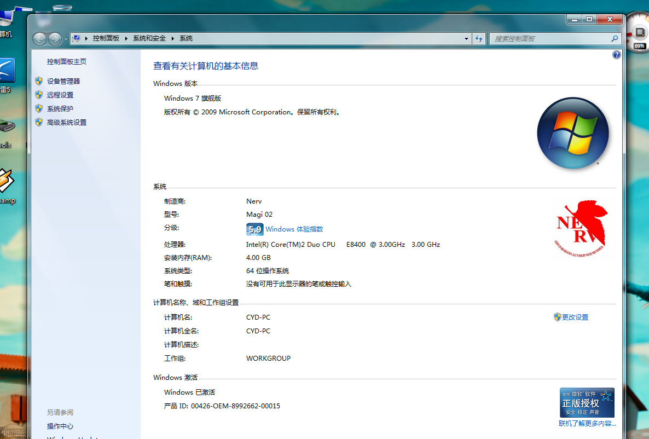Click Windows 已激活 activation status

coord(189,392)
